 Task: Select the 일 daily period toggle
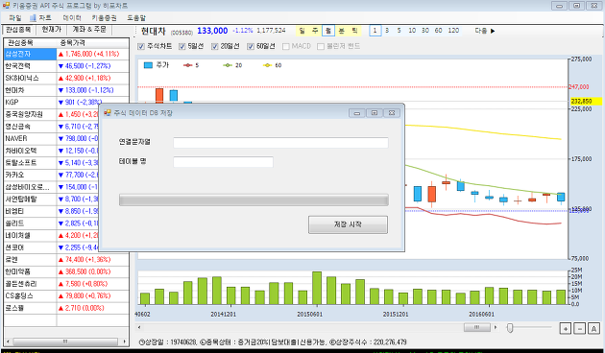click(x=302, y=31)
